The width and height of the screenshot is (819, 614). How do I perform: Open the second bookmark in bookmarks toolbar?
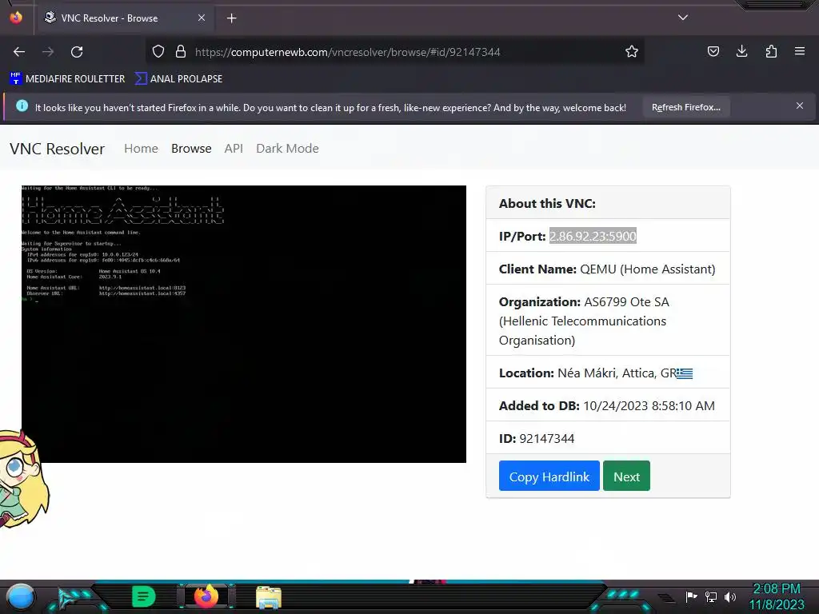[178, 79]
